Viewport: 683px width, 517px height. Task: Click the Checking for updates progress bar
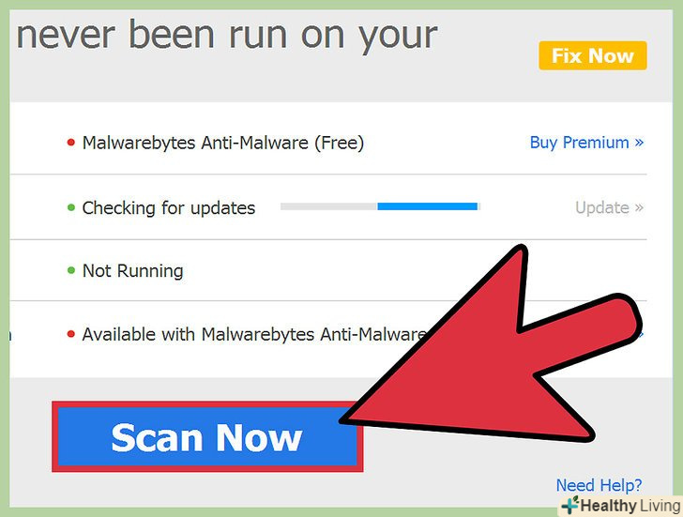[380, 206]
